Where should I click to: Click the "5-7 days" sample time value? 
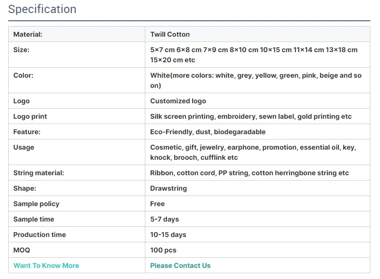tap(164, 219)
